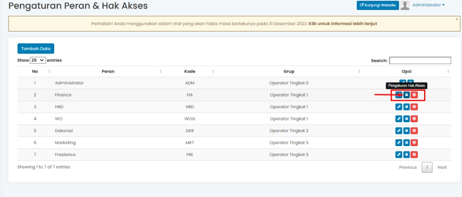Open access rights settings for Finance role

click(x=407, y=95)
